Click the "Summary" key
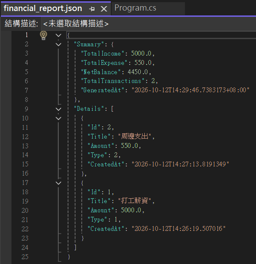 tap(89, 45)
